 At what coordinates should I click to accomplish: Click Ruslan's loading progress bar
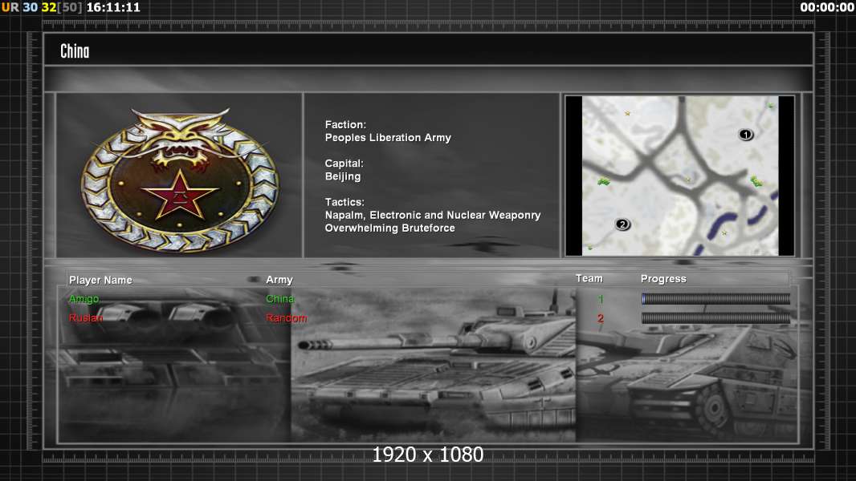[x=715, y=317]
